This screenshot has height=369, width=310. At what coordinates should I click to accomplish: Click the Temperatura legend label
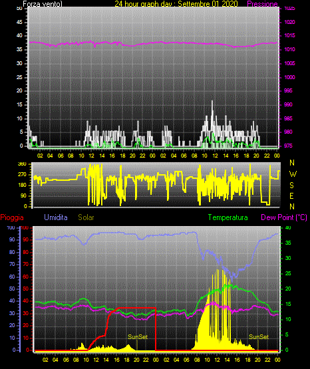(x=228, y=217)
